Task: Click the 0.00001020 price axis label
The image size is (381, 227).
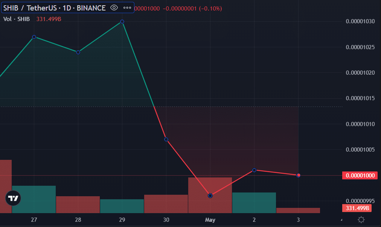Action: (x=360, y=73)
